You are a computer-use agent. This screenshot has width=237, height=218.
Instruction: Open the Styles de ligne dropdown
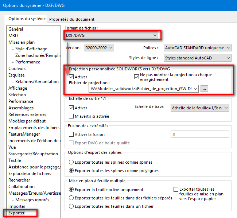(197, 58)
